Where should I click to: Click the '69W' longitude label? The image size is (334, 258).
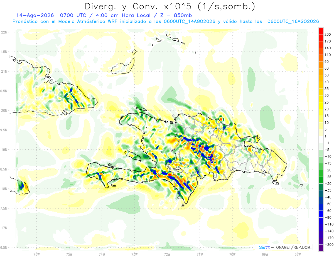[x=265, y=254]
